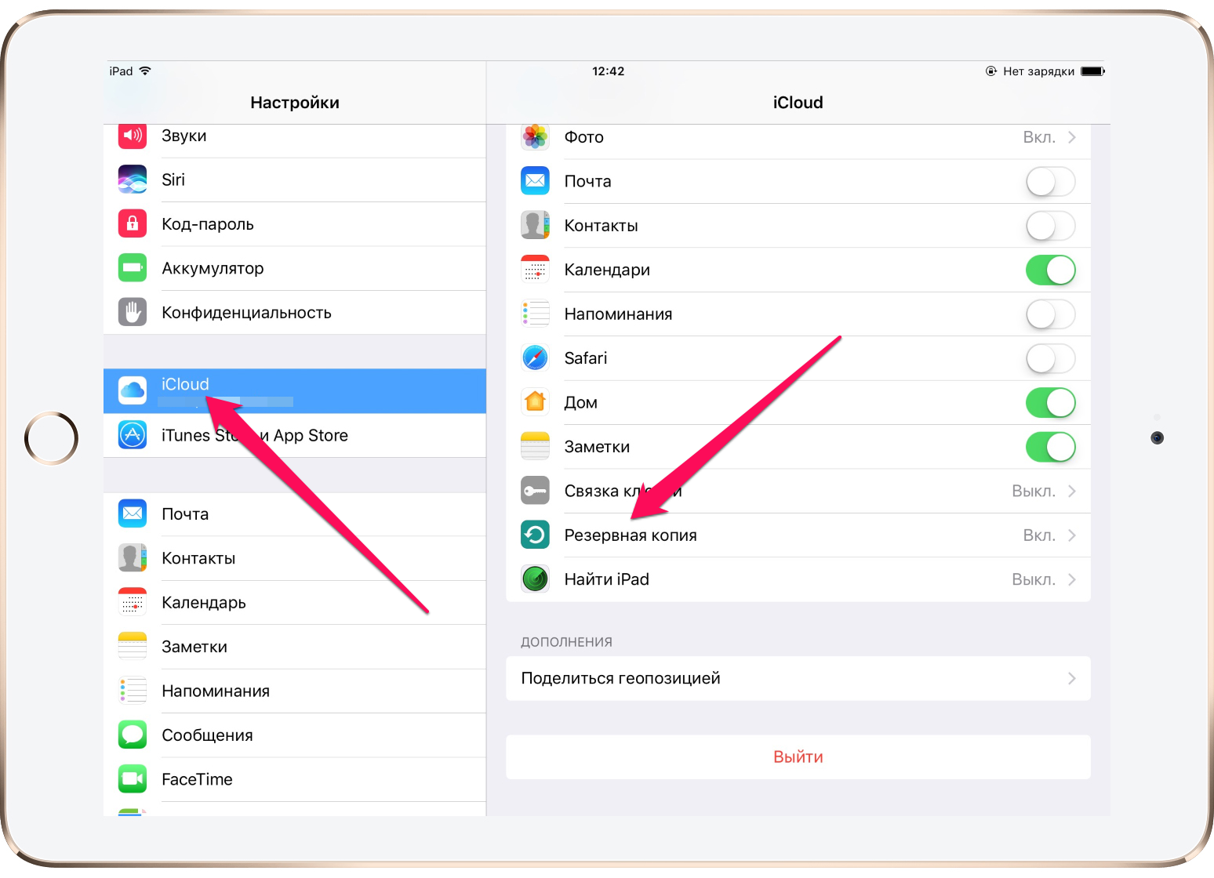Viewport: 1214px width, 878px height.
Task: Open Связка ключей row
Action: pyautogui.click(x=798, y=491)
